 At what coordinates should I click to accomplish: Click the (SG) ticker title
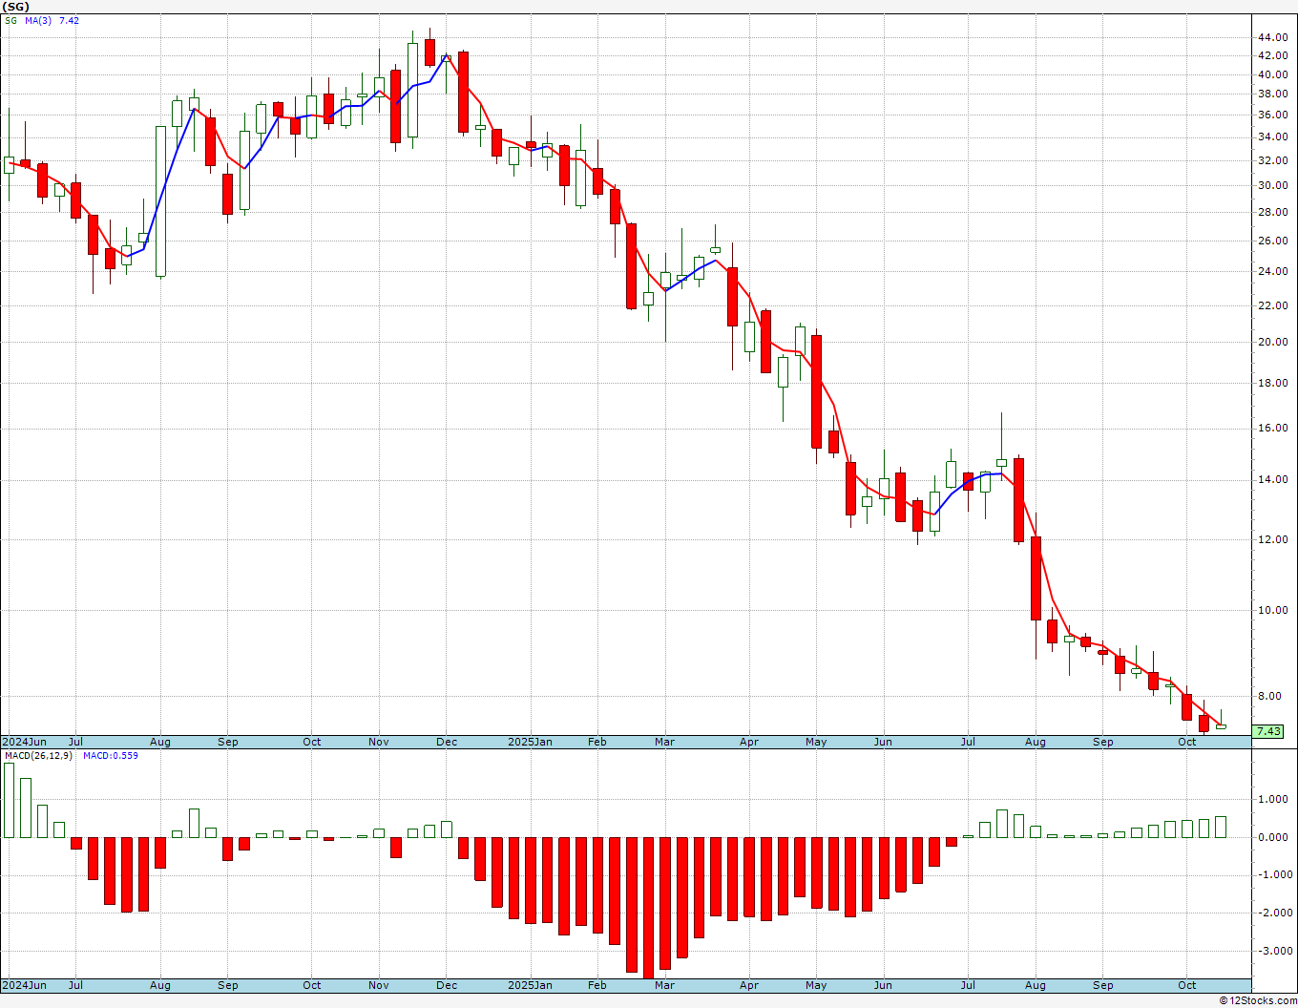click(14, 7)
